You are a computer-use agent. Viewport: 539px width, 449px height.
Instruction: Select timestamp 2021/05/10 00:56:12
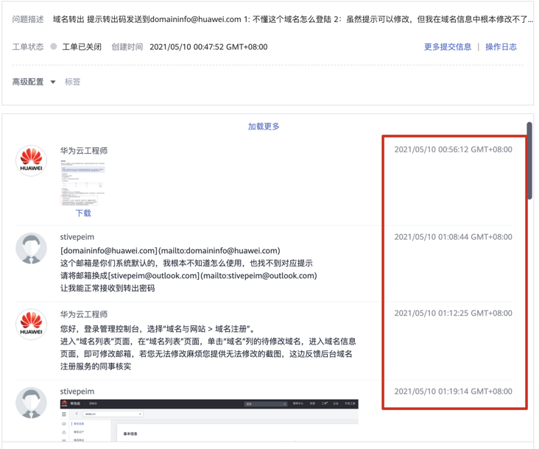[x=453, y=149]
